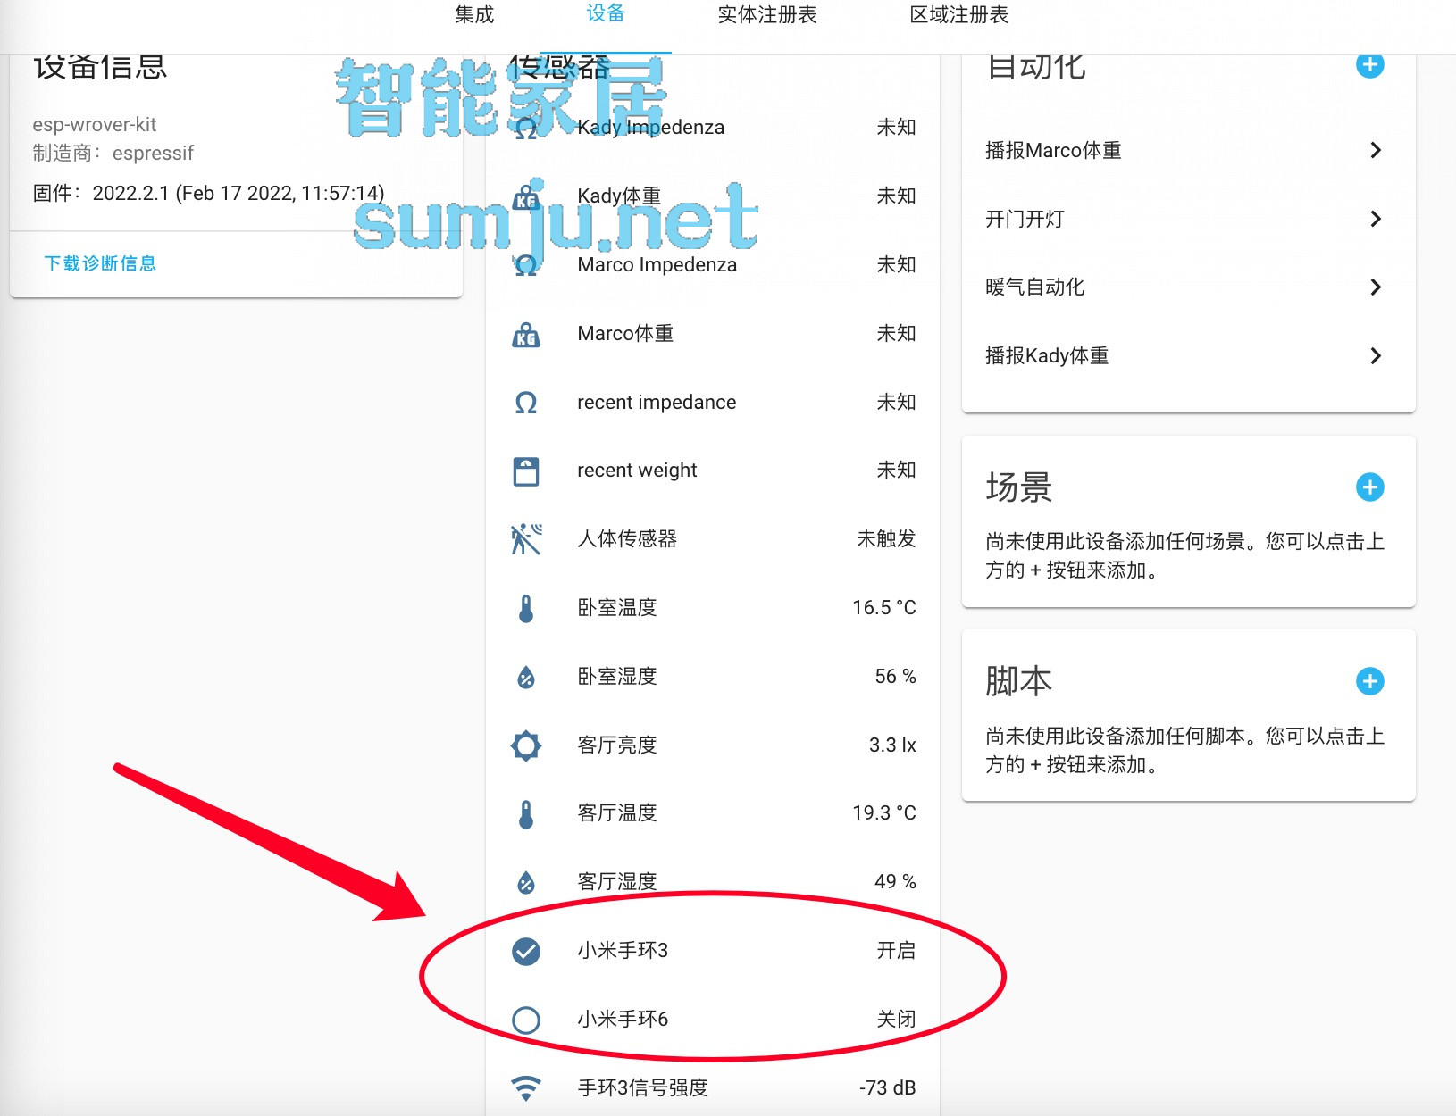Click the 客厅温度 19.3 °C reading

coord(883,813)
